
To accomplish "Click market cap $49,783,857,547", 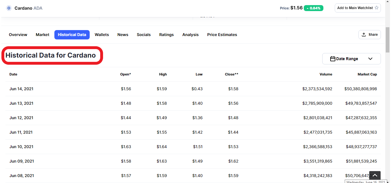I will click(361, 103).
